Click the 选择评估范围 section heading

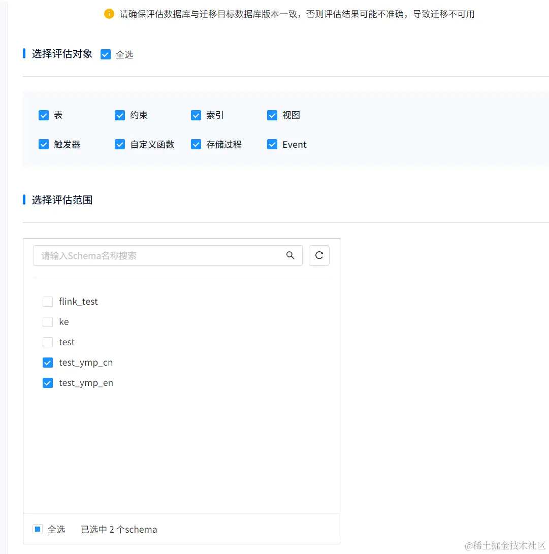tap(62, 200)
